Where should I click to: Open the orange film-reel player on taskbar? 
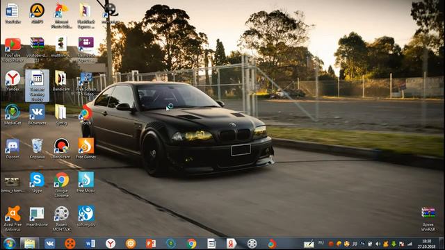click(70, 244)
